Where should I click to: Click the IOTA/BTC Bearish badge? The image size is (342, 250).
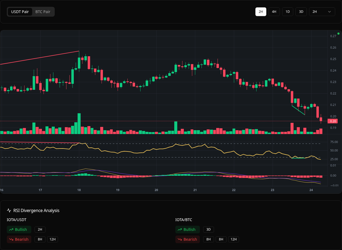tap(188, 239)
